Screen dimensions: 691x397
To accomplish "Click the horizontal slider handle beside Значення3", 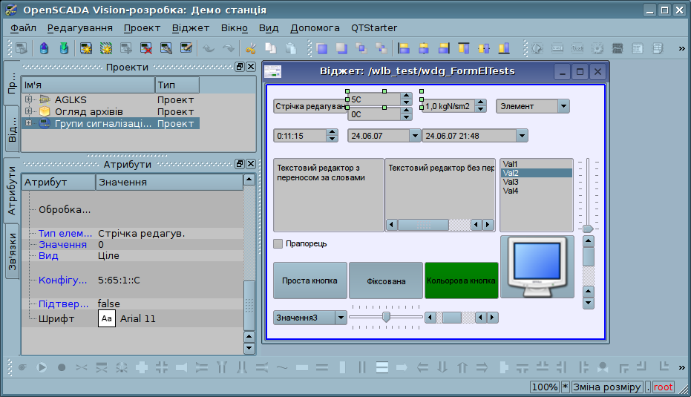I will pos(386,317).
